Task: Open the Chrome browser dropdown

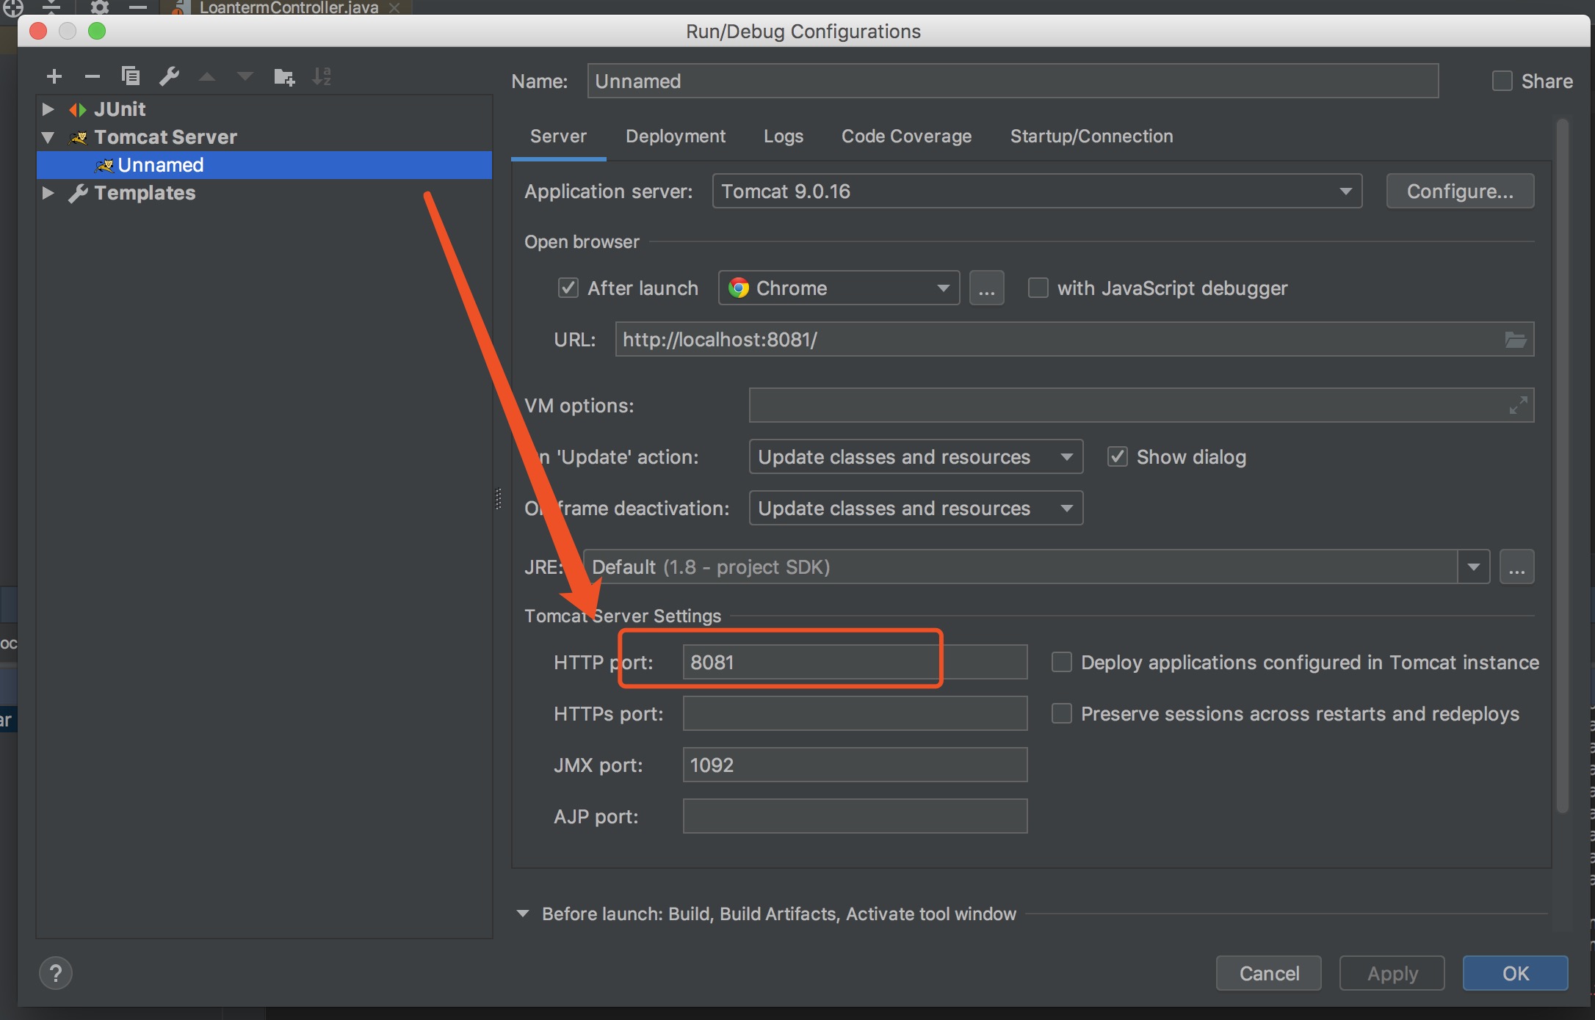Action: coord(839,288)
